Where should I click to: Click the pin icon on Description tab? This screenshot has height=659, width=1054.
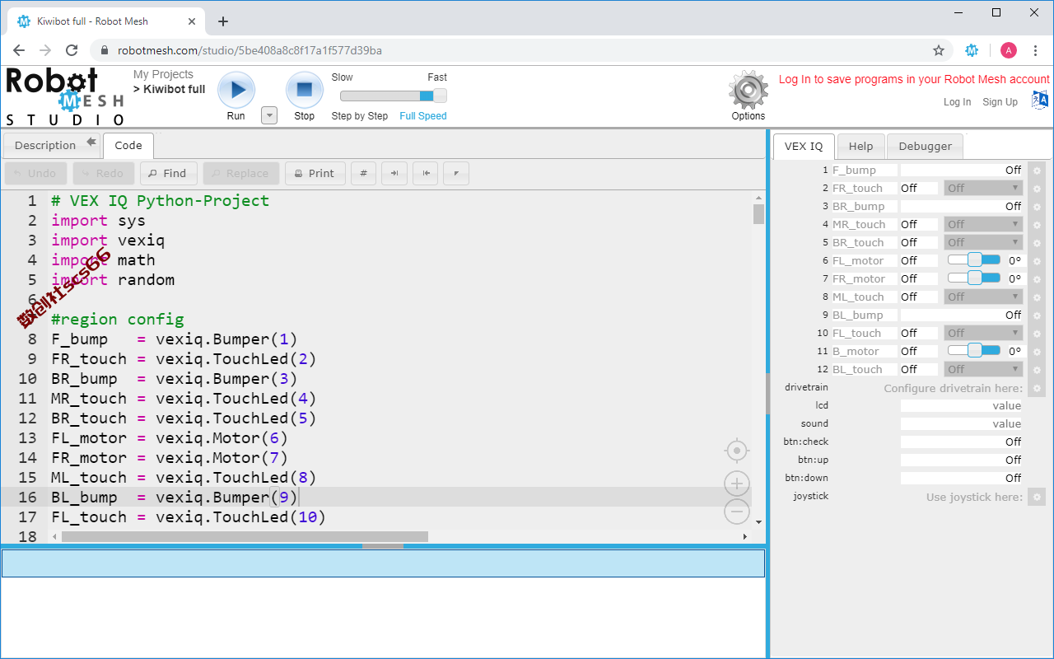[x=91, y=143]
